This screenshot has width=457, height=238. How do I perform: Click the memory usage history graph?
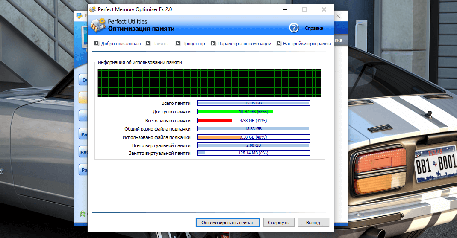point(209,83)
